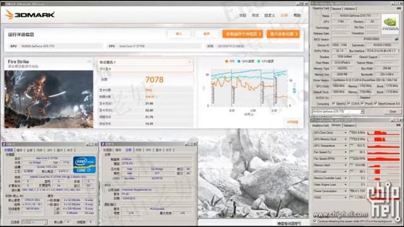Click the blue GPU temperature legend swatch
The width and height of the screenshot is (404, 227).
click(x=239, y=62)
